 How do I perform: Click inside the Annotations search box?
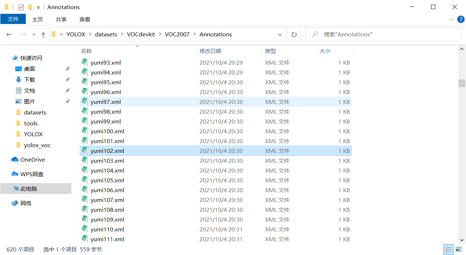coord(382,34)
